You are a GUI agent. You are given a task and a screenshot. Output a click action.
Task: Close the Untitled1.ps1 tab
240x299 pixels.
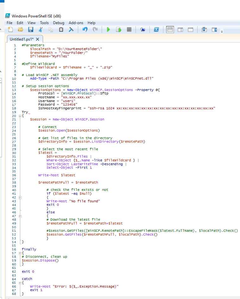(x=38, y=39)
